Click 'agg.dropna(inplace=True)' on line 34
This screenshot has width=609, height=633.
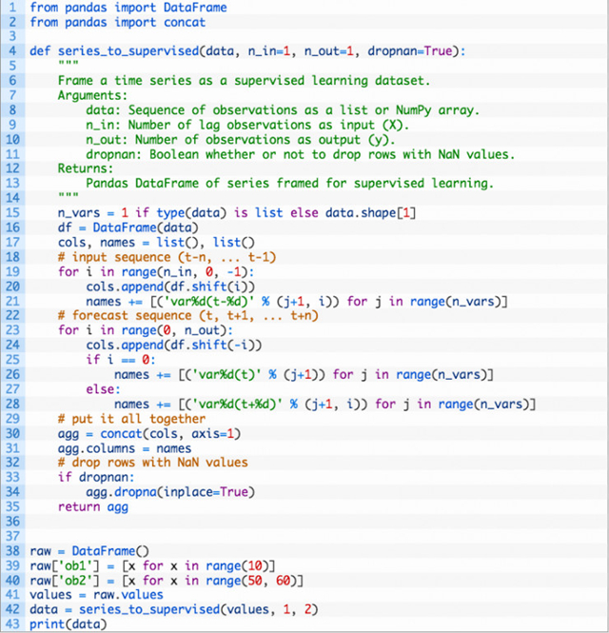click(x=170, y=492)
